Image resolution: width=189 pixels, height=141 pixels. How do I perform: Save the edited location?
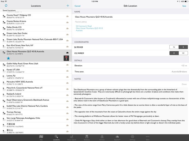click(184, 6)
